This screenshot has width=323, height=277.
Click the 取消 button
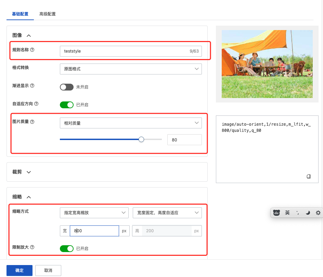(x=48, y=271)
